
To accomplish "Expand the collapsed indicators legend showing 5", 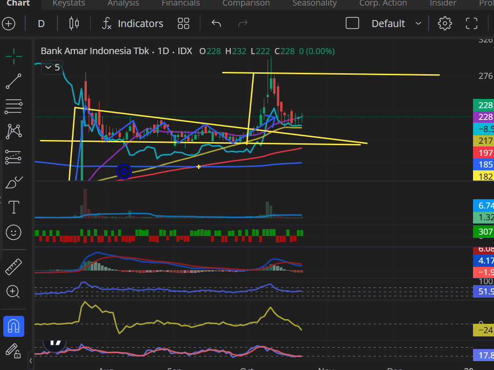I will coord(52,68).
